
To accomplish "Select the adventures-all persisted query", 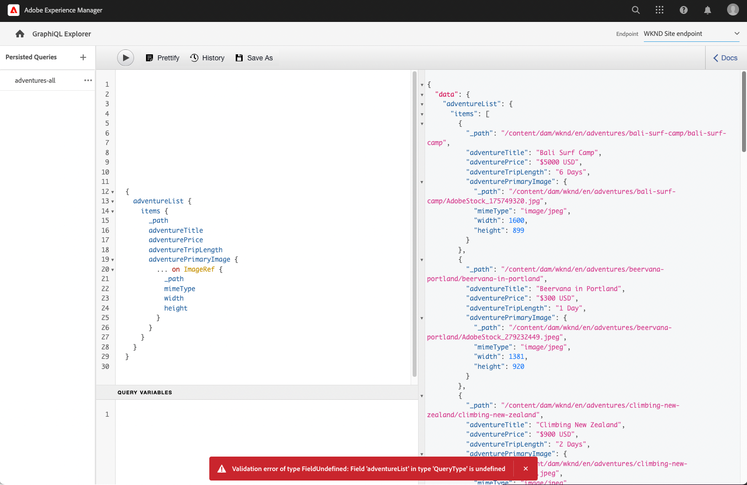I will pos(35,80).
